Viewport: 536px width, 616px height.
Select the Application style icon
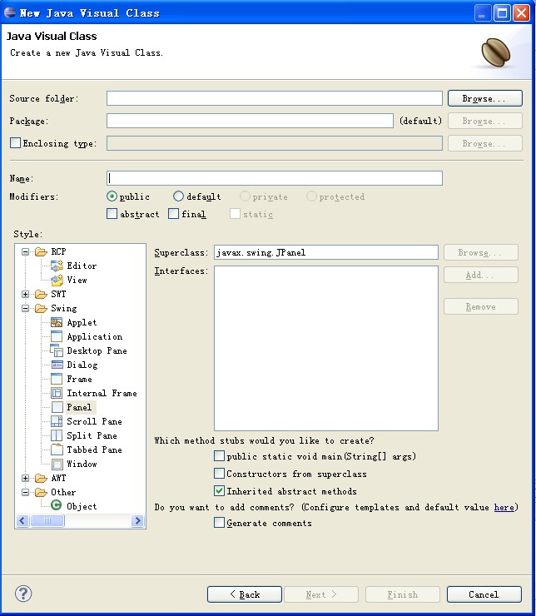click(57, 336)
